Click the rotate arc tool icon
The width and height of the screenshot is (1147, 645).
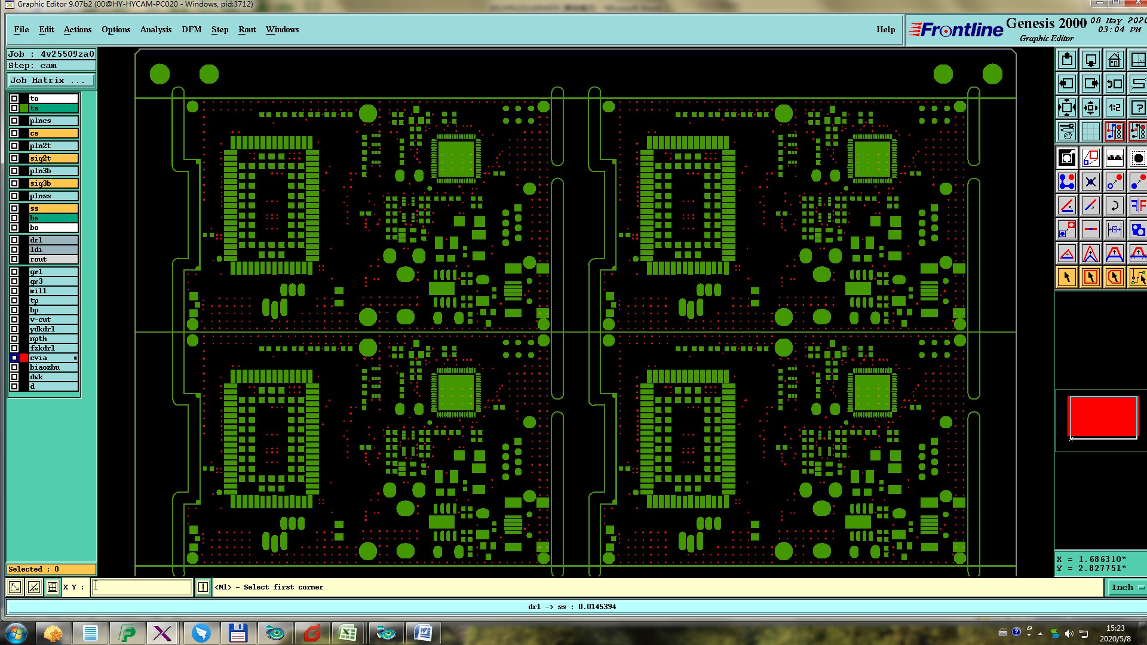1114,206
